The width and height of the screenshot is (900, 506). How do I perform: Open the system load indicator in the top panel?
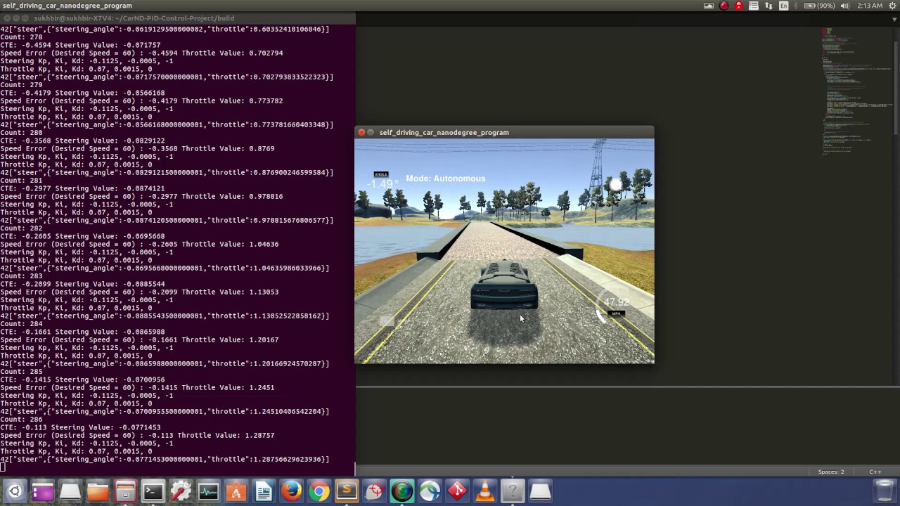click(x=709, y=6)
